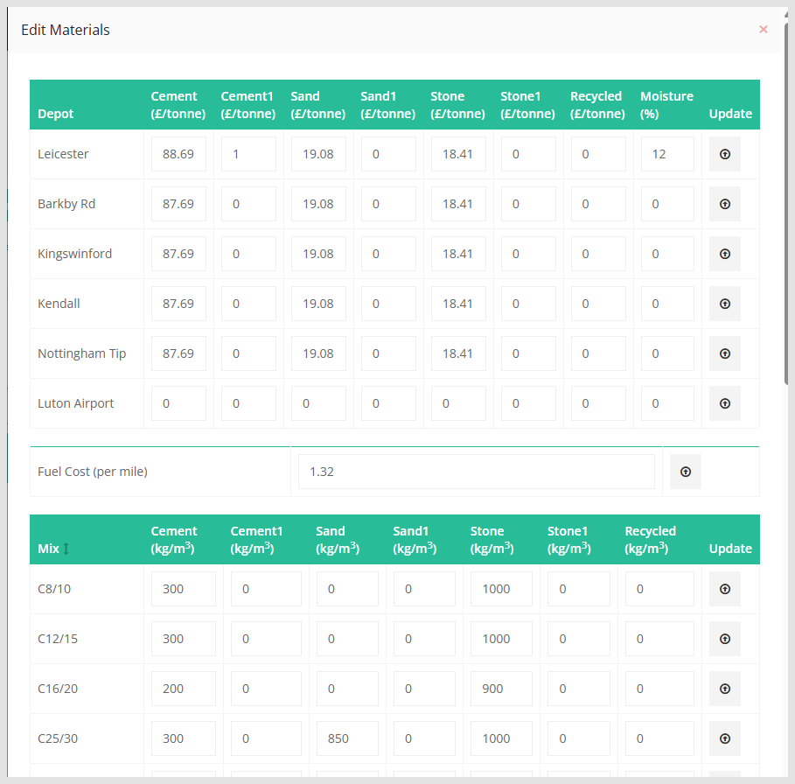Click the Luton Airport update arrow icon
795x784 pixels.
[724, 403]
